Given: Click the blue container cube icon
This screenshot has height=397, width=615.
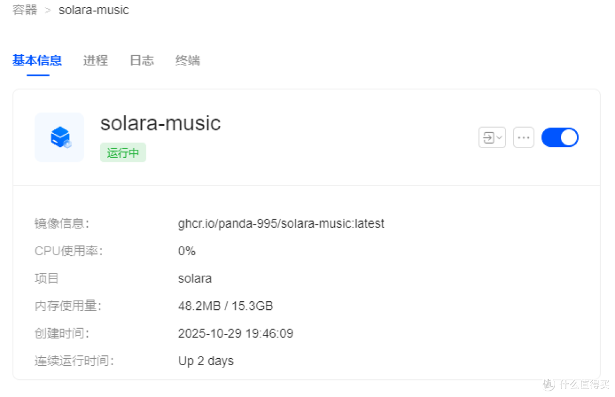Looking at the screenshot, I should [60, 137].
